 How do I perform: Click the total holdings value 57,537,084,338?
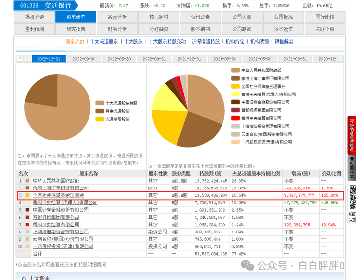(211, 254)
